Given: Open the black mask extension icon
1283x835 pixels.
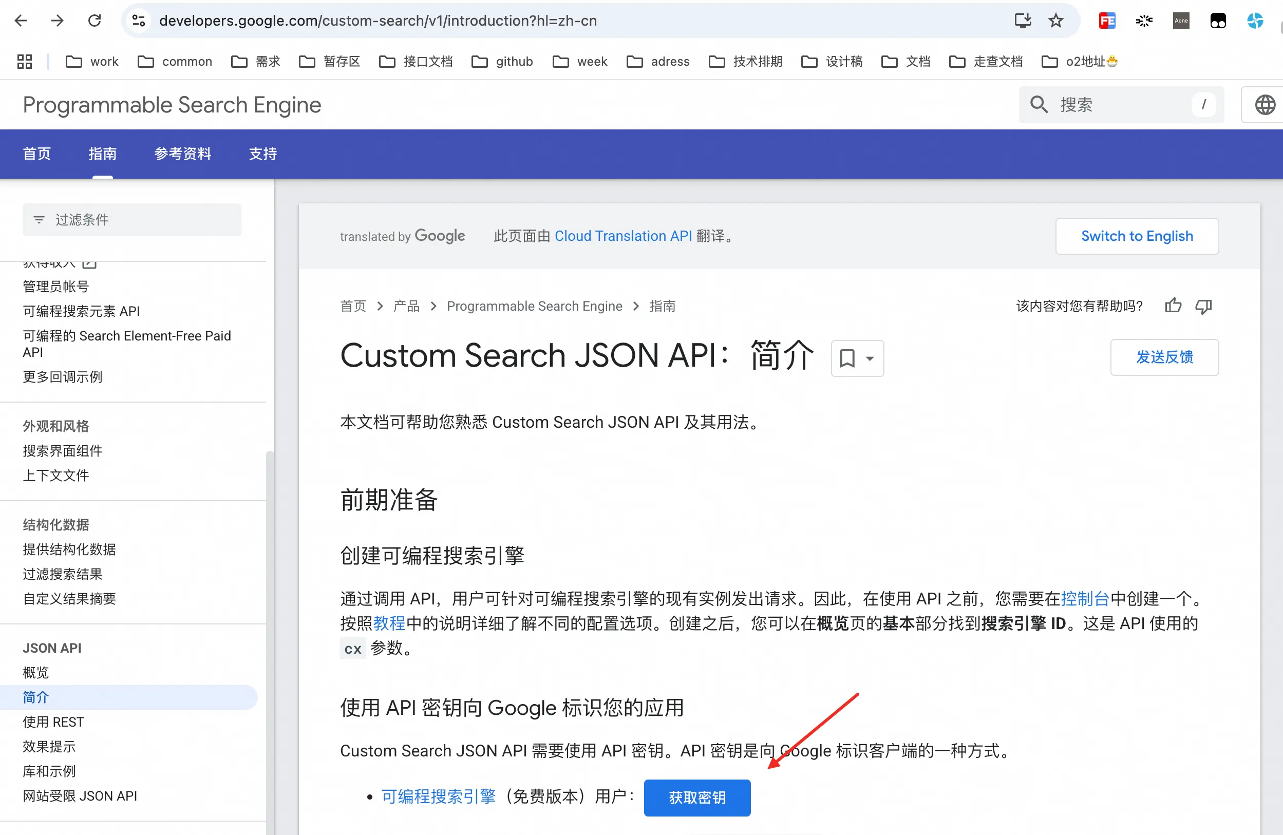Looking at the screenshot, I should tap(1218, 21).
